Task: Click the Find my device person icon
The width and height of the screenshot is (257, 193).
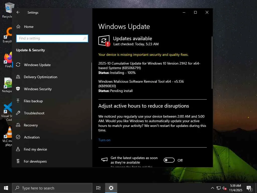Action: (18, 149)
